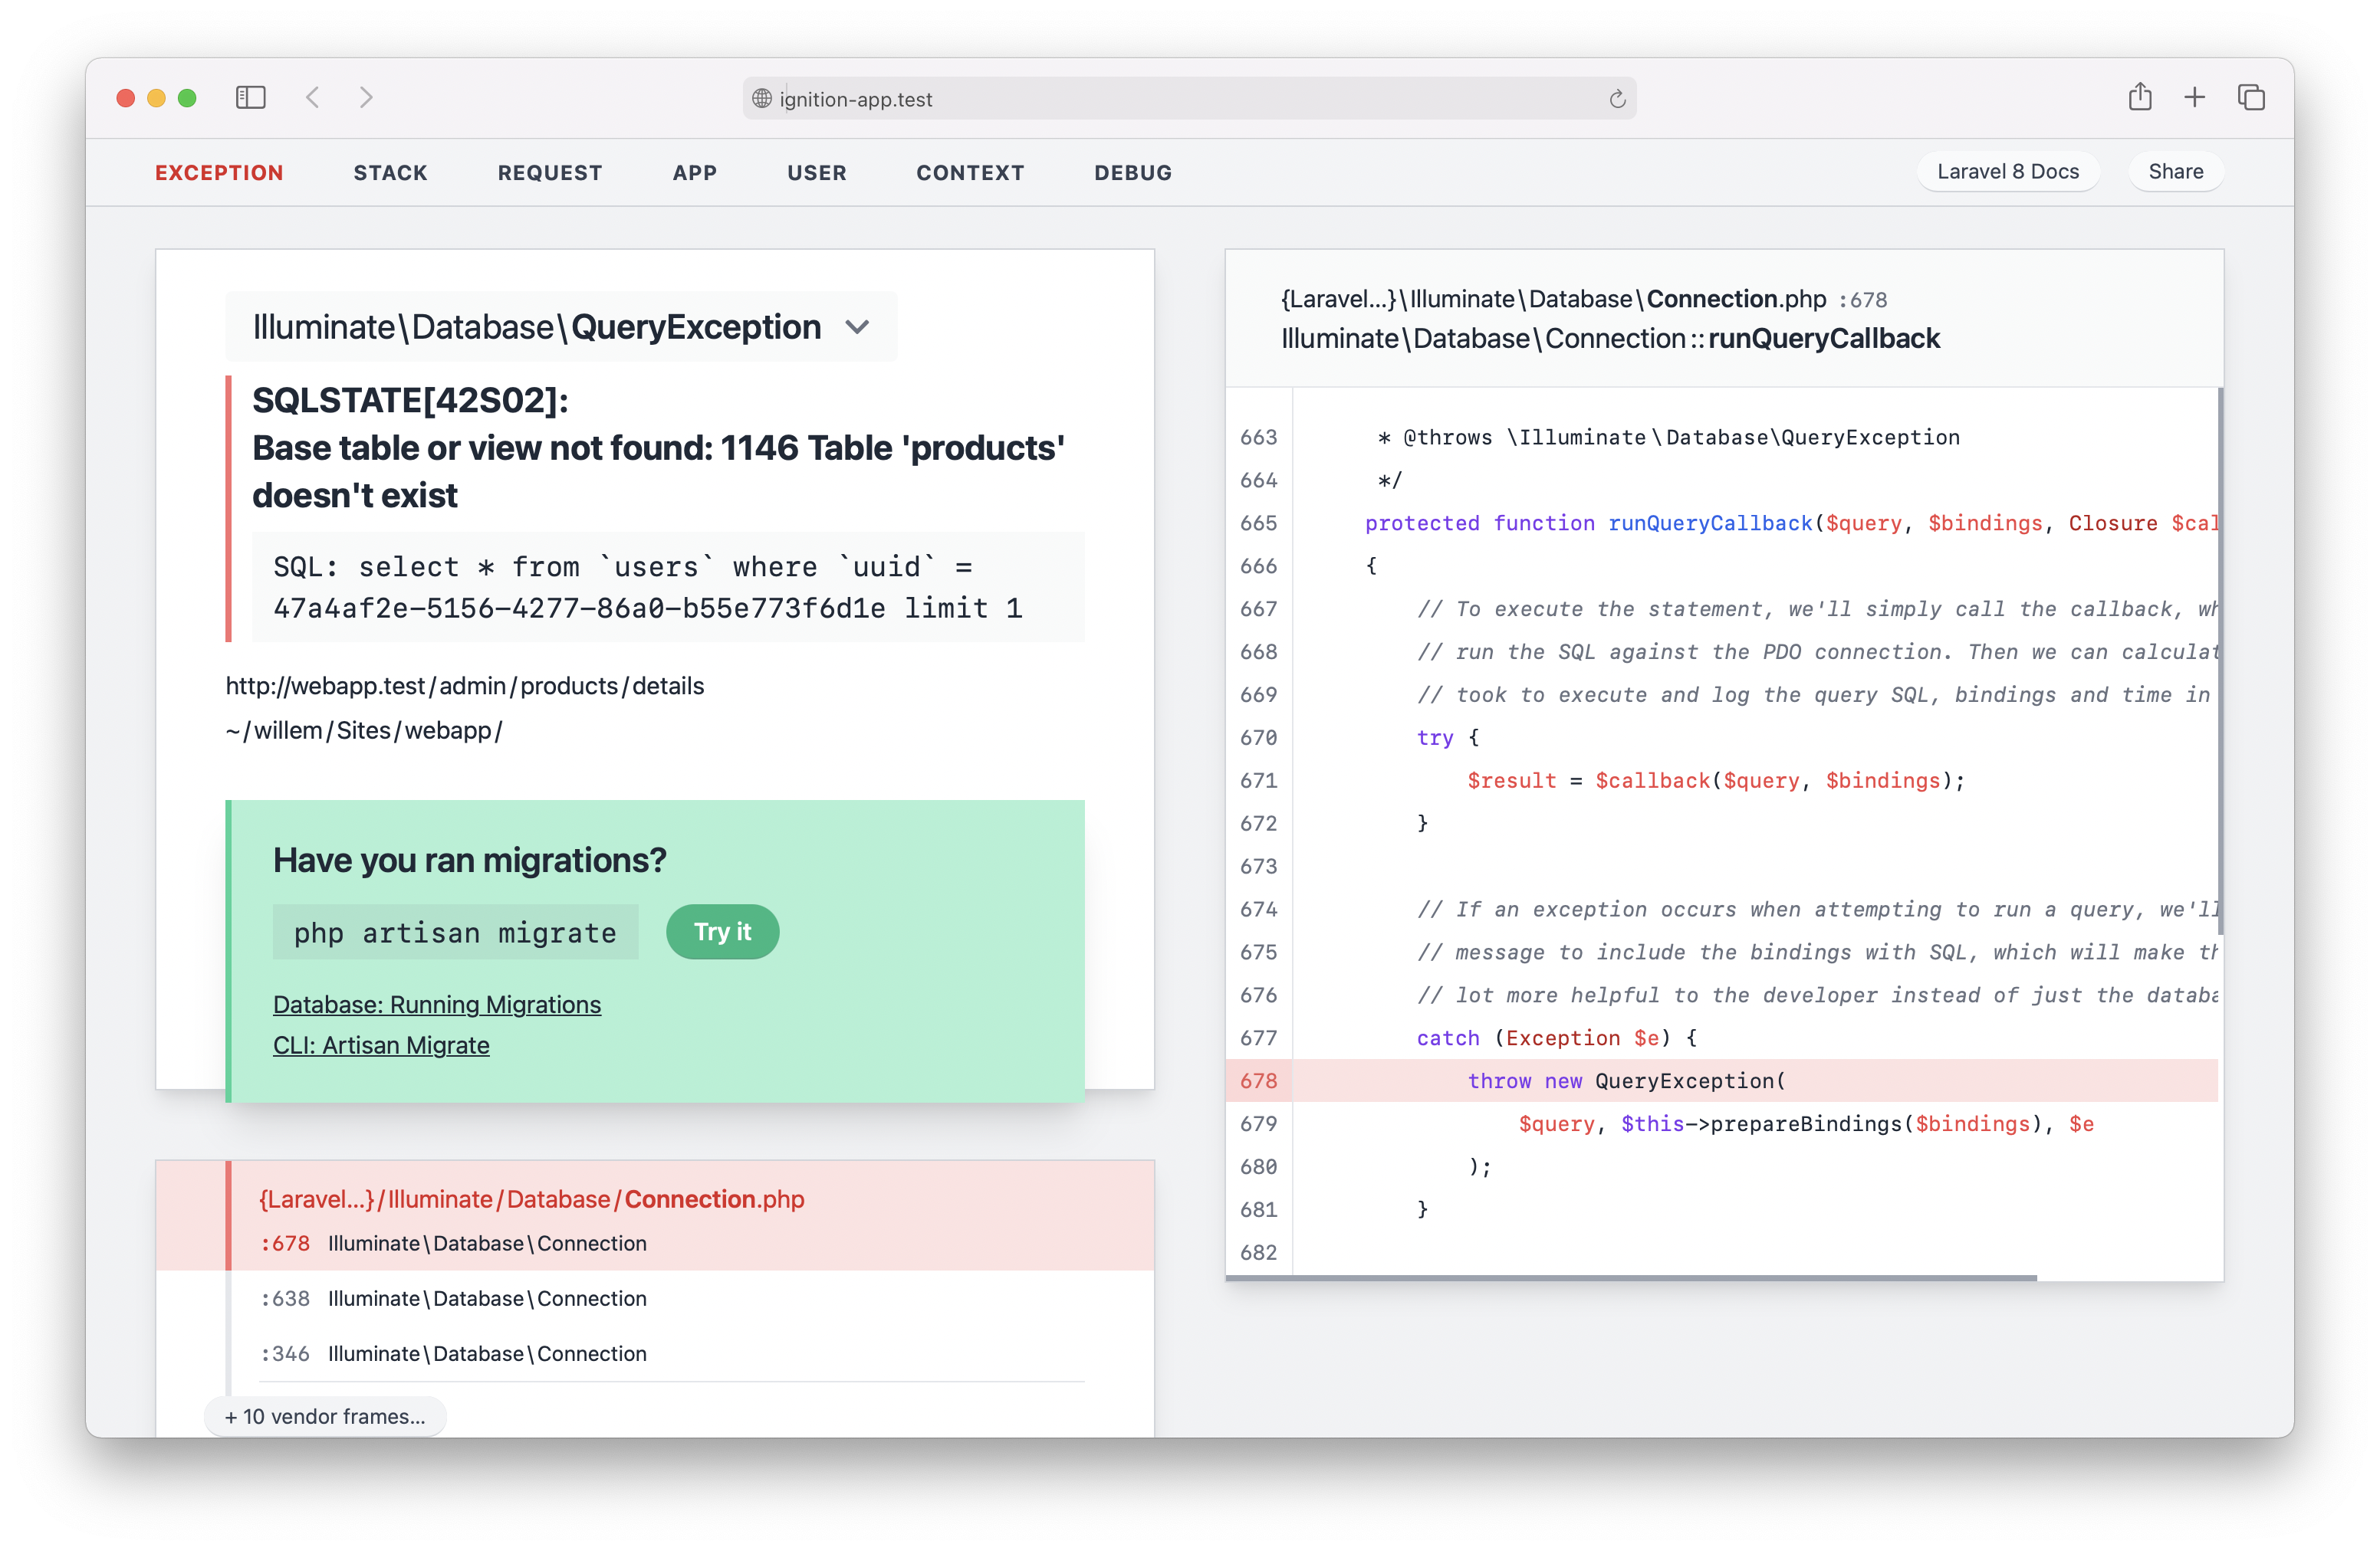Viewport: 2380px width, 1551px height.
Task: Select the REQUEST tab
Action: (x=550, y=172)
